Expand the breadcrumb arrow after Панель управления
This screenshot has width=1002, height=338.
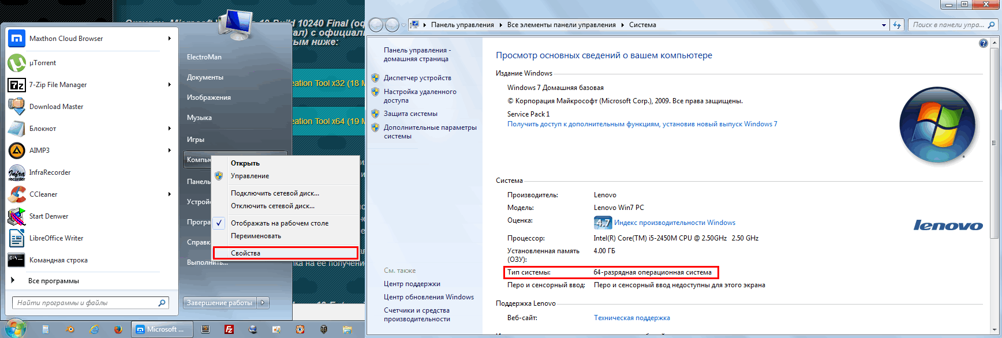(500, 25)
